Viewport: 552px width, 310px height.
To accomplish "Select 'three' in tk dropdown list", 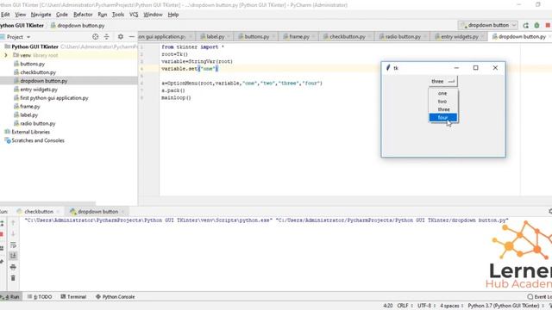I will pos(442,109).
